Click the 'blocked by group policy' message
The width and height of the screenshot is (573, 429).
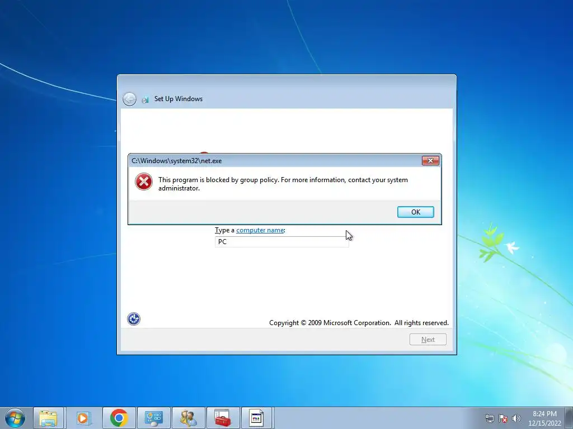(283, 184)
